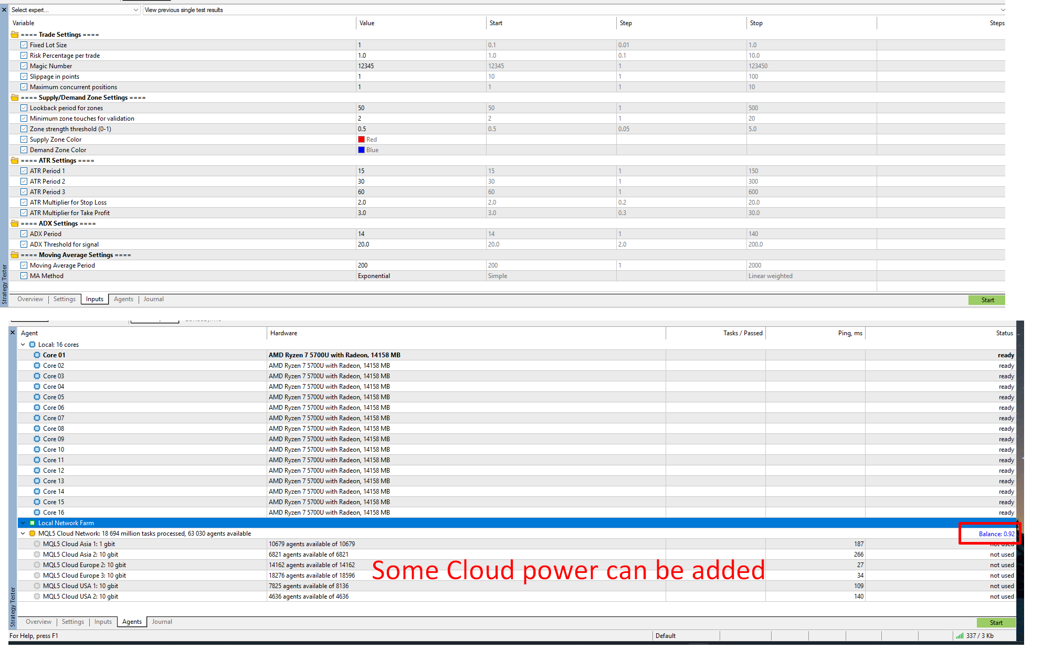Open the Overview tab in bottom panel
Viewport: 1043px width, 660px height.
point(38,622)
